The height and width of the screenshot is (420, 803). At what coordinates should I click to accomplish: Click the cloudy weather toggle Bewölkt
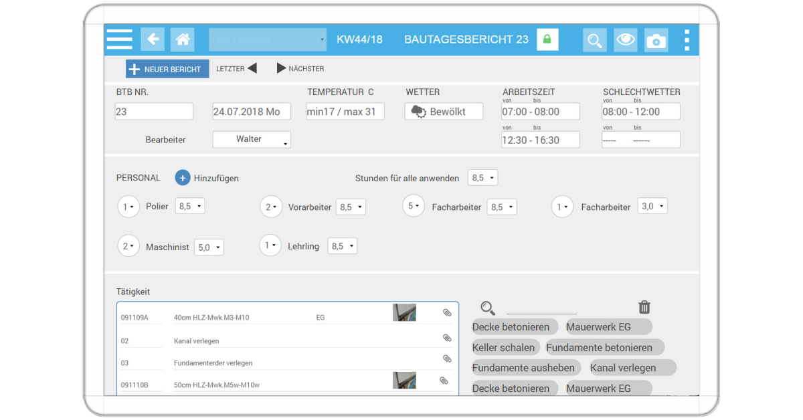click(444, 111)
